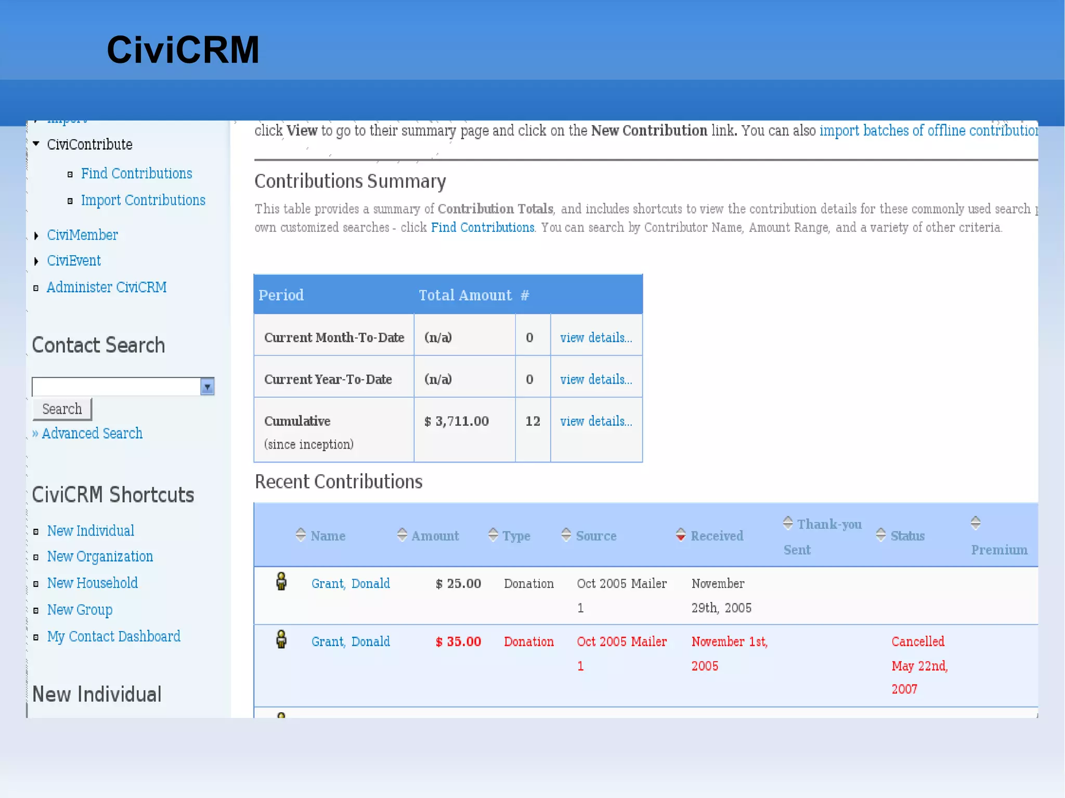
Task: Click contact icon beside $25.00 Grant, Donald row
Action: point(281,581)
